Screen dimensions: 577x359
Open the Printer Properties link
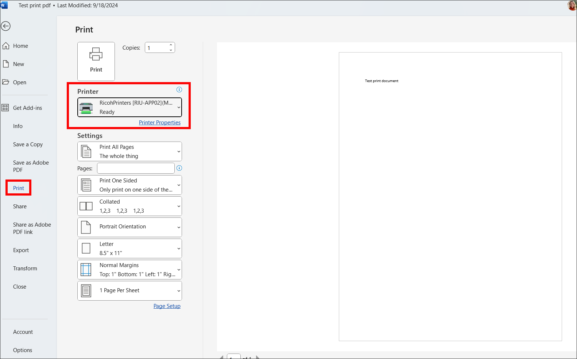160,122
